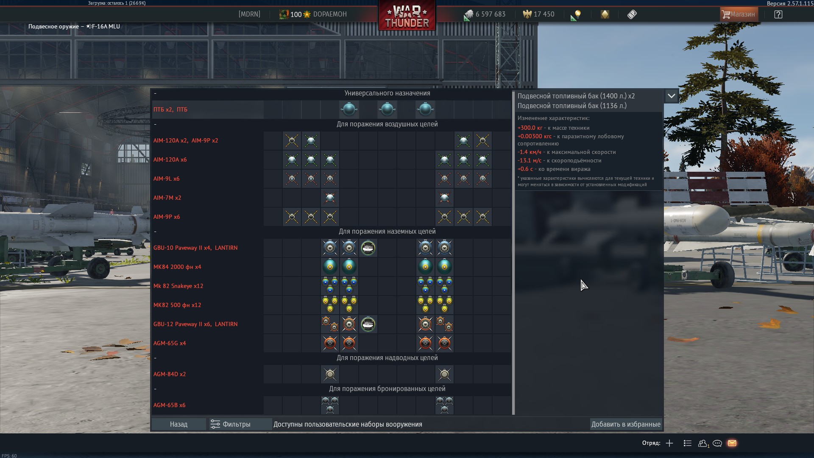The image size is (814, 458).
Task: Click the right AGM-65B triple missile icon
Action: (444, 405)
